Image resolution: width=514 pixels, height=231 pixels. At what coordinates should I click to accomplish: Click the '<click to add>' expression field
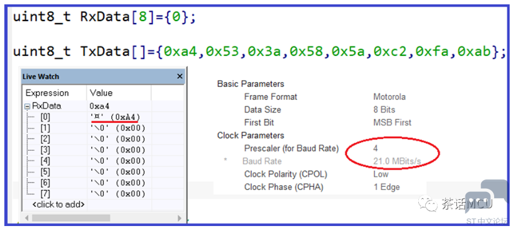(x=58, y=204)
